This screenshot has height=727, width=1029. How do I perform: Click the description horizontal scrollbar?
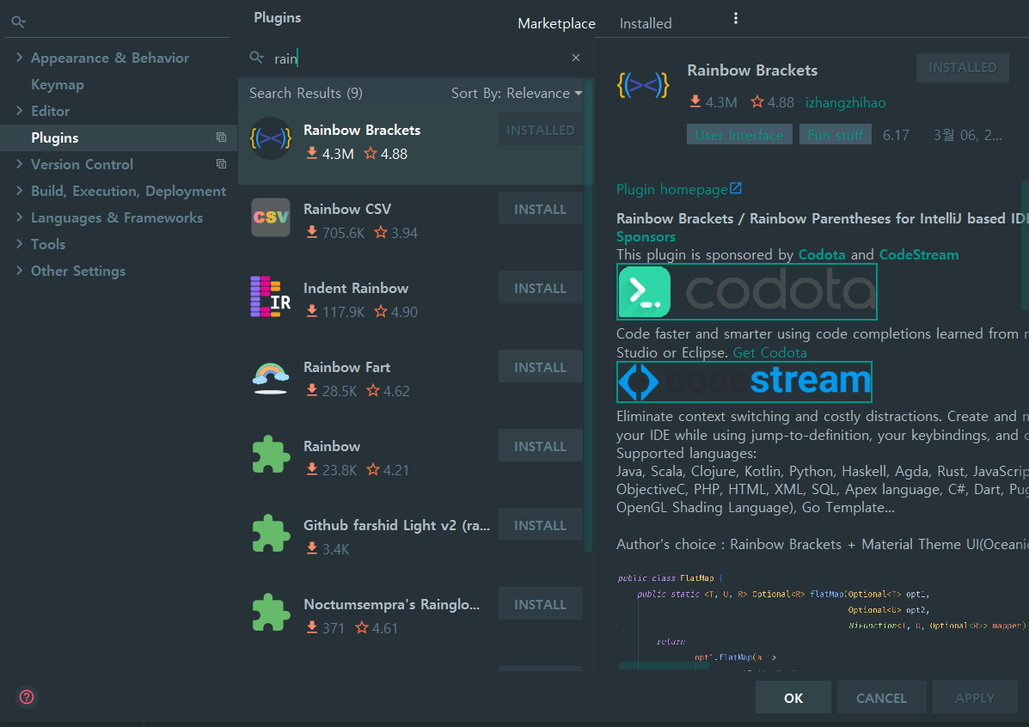(x=664, y=665)
